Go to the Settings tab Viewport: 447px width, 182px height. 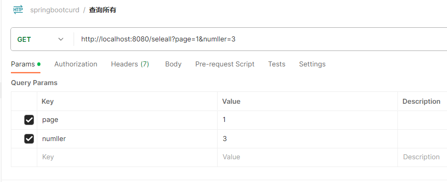pyautogui.click(x=312, y=64)
